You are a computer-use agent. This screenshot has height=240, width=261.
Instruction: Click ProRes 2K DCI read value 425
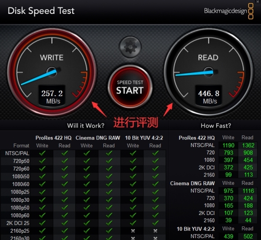tap(248, 167)
